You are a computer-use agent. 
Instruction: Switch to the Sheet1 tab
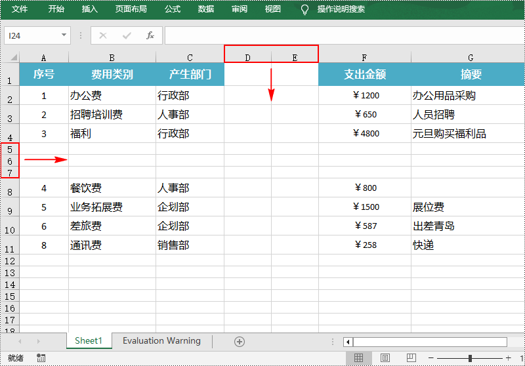pyautogui.click(x=89, y=340)
